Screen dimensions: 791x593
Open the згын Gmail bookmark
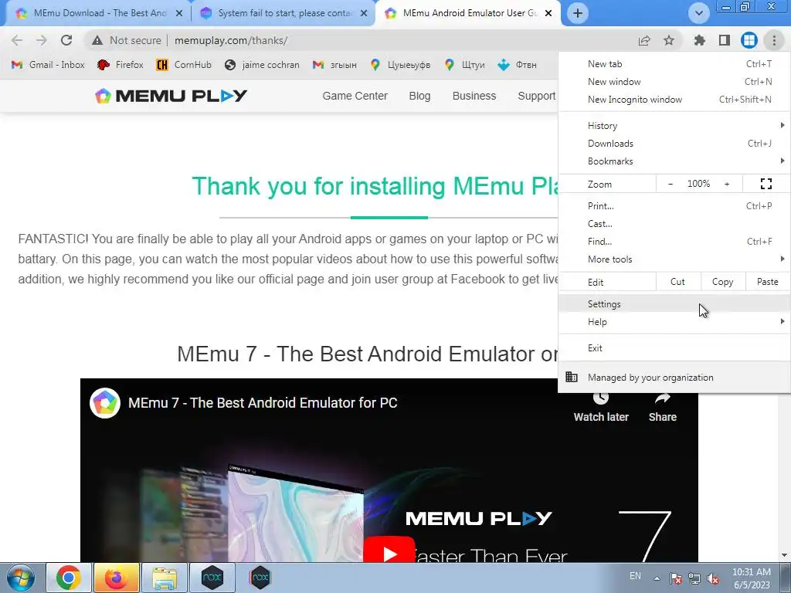point(334,65)
